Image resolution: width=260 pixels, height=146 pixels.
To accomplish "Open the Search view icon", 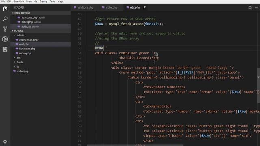I will (5, 19).
